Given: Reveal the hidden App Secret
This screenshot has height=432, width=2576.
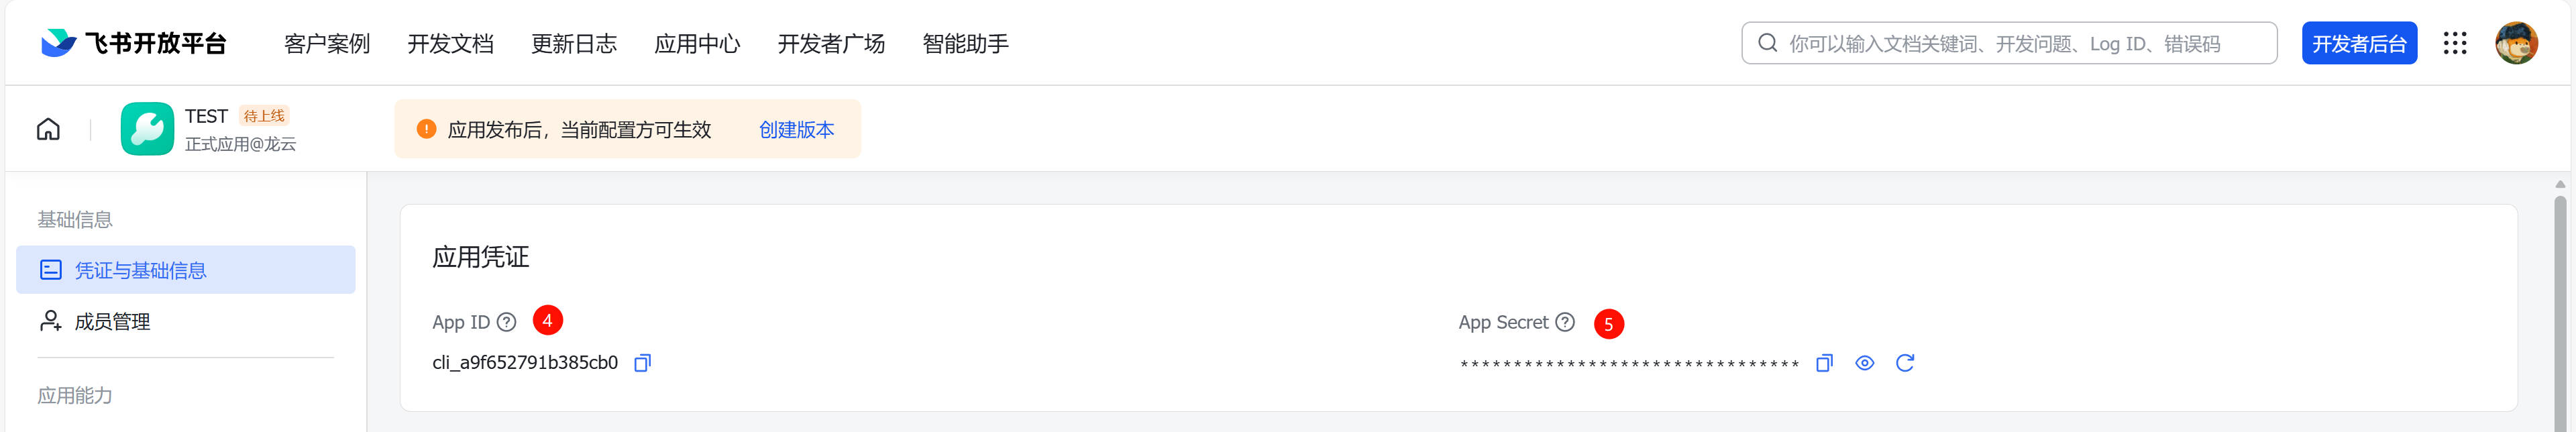Looking at the screenshot, I should (1864, 363).
